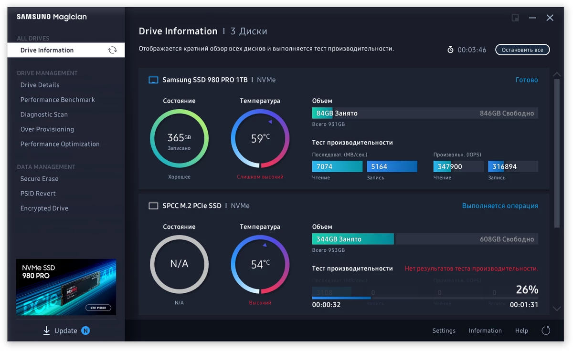Open the NVMe SSD 980 PRO banner
573x351 pixels.
tap(66, 287)
